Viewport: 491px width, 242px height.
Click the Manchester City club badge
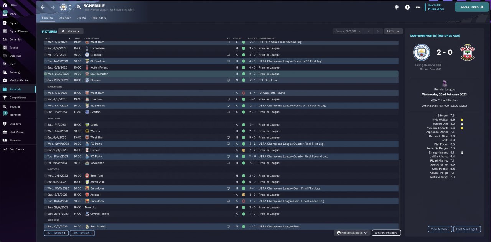point(63,7)
